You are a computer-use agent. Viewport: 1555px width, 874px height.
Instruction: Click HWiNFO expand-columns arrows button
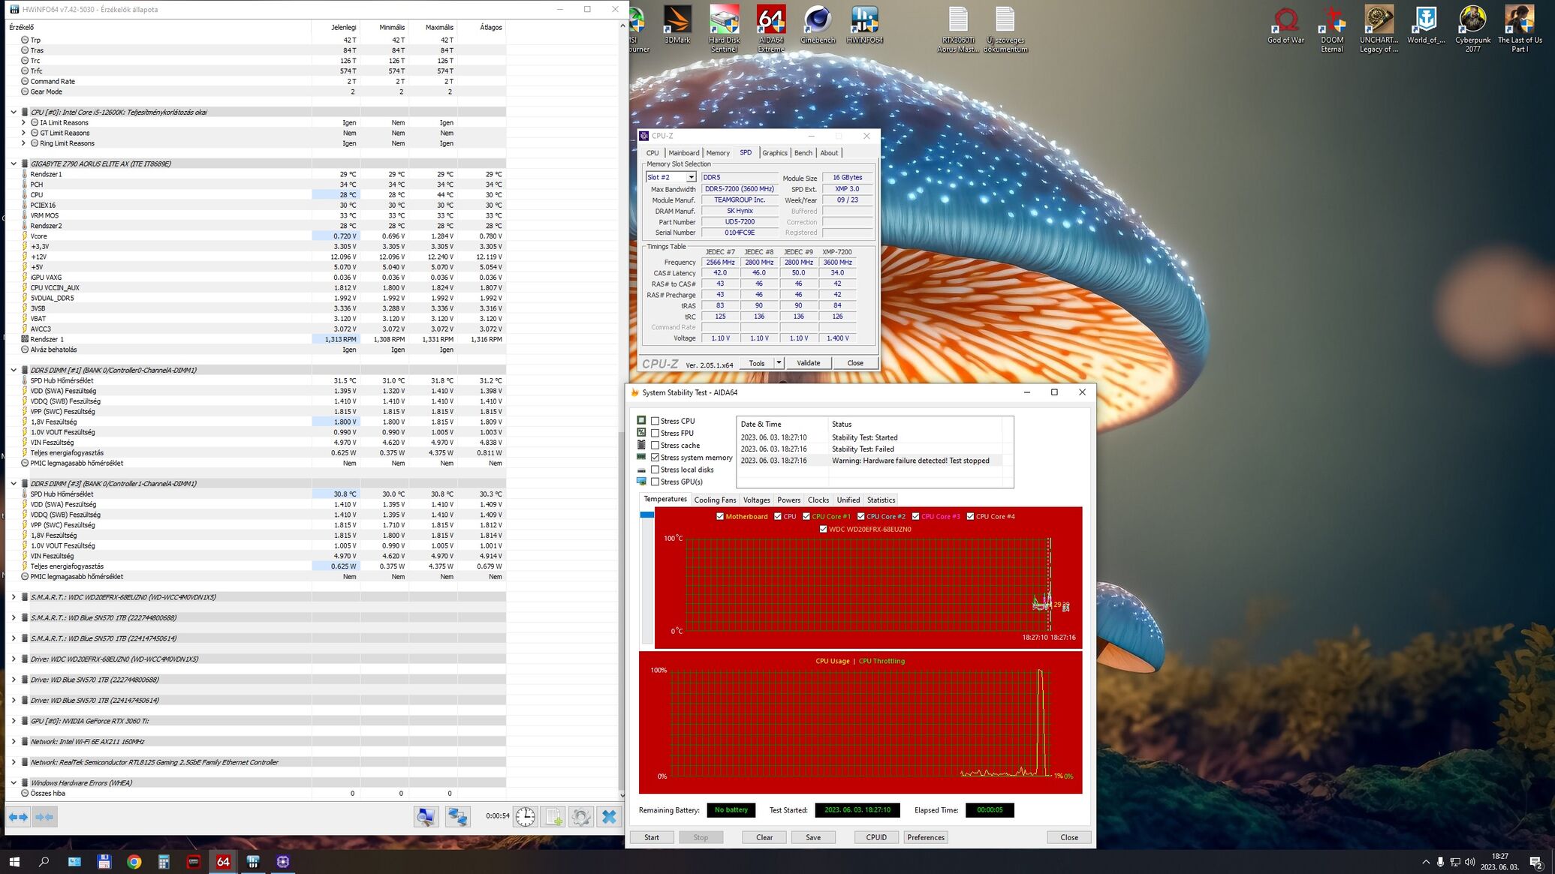18,816
